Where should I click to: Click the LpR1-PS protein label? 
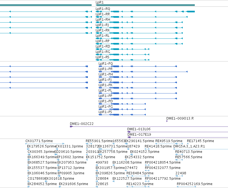[x=105, y=112]
